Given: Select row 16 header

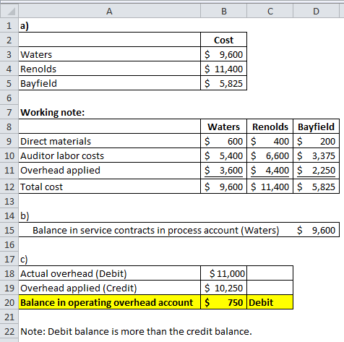Looking at the screenshot, I should click(x=9, y=244).
